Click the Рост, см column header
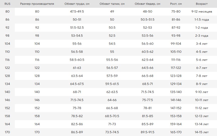The width and height of the screenshot is (217, 136). click(x=176, y=4)
